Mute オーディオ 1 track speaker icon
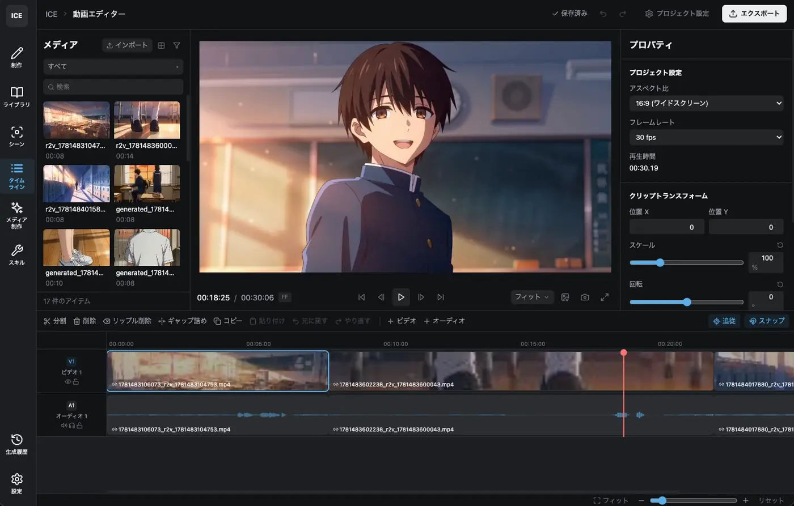The width and height of the screenshot is (794, 506). [x=64, y=426]
